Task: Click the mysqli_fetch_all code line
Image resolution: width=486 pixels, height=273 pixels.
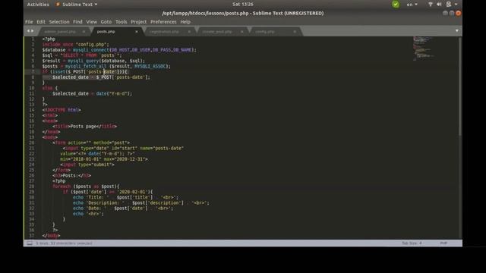Action: coord(106,66)
